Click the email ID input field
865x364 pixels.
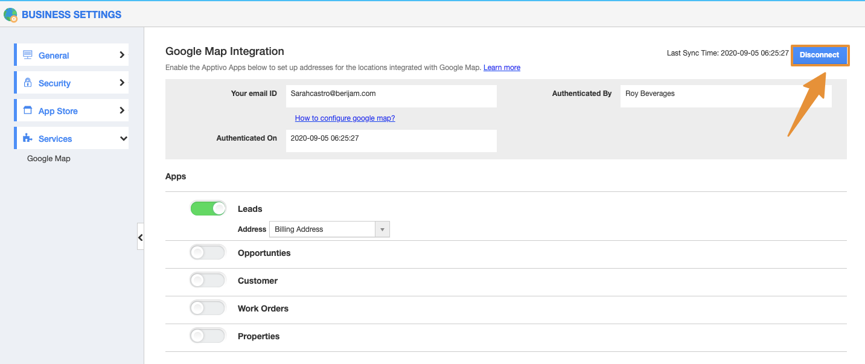click(x=391, y=96)
